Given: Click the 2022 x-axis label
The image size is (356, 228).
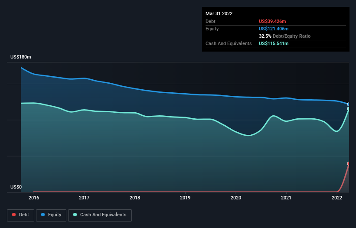Looking at the screenshot, I should [337, 198].
